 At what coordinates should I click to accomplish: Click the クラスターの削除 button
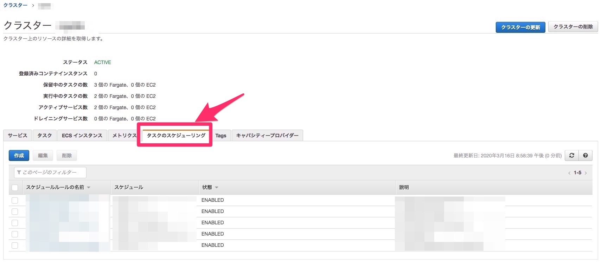pos(573,27)
